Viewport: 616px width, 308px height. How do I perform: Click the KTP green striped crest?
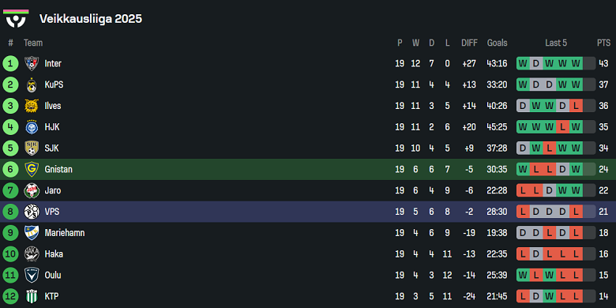tap(32, 296)
